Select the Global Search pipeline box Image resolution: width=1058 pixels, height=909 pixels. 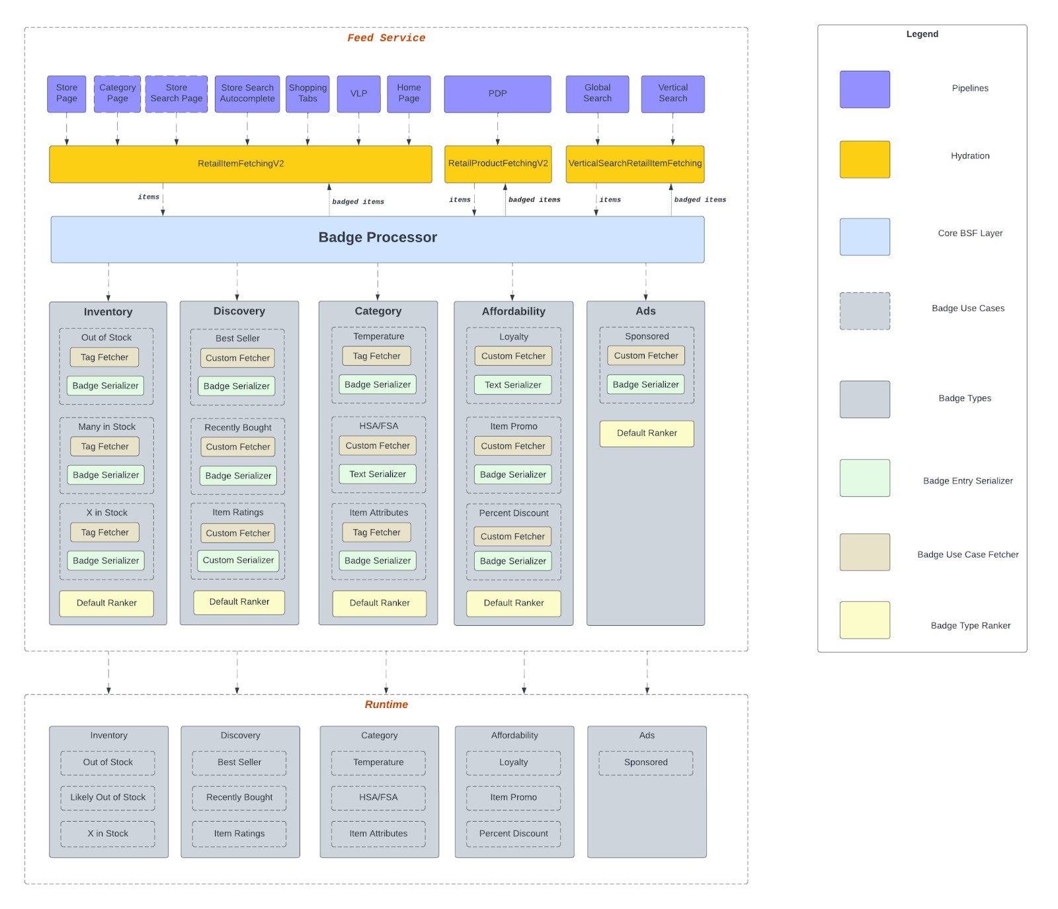pos(597,93)
